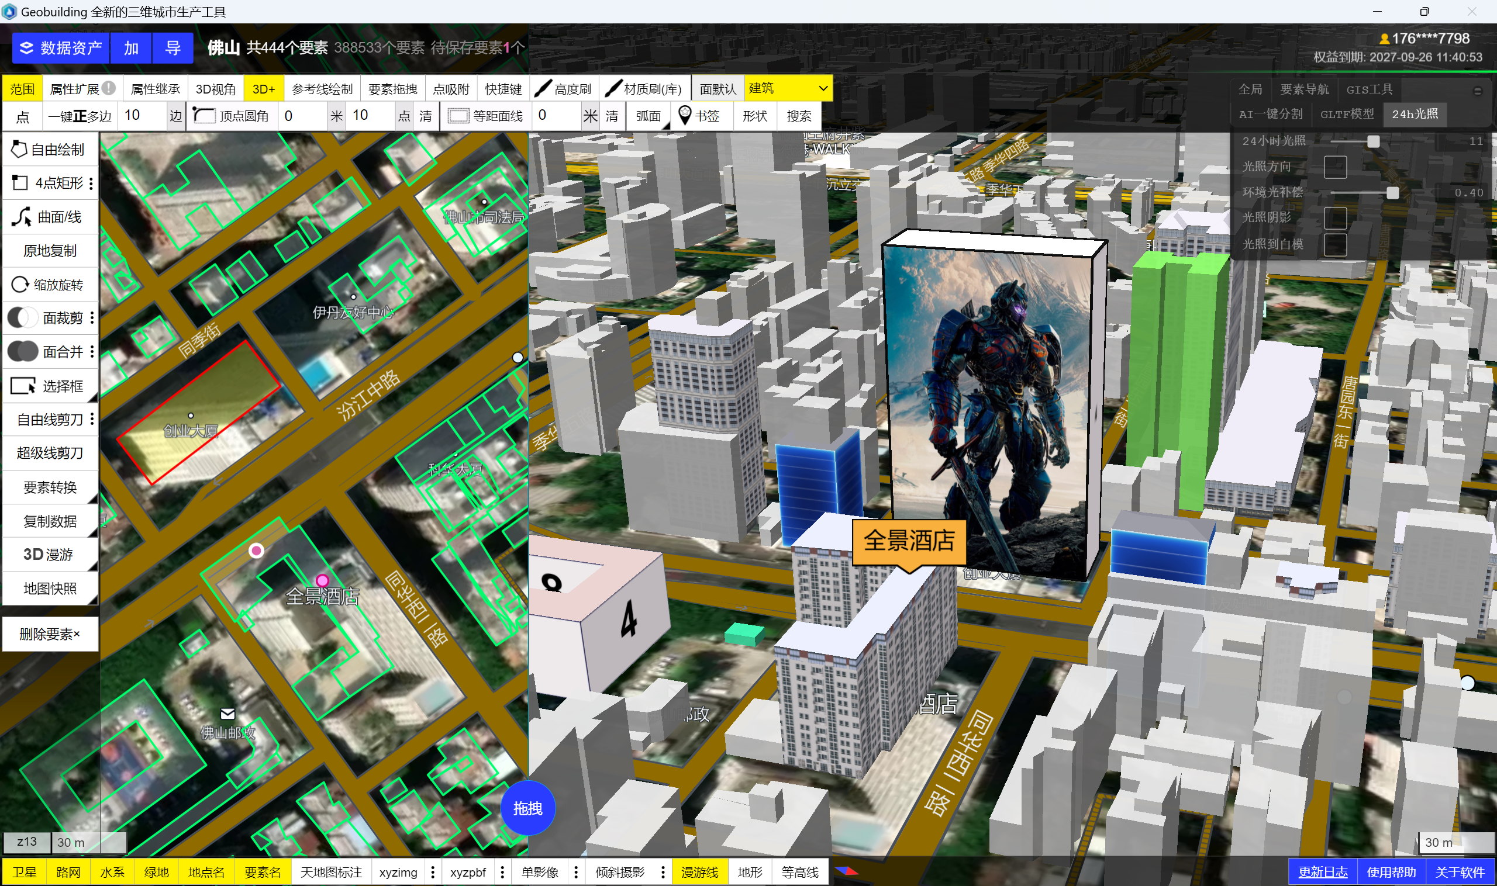Toggle the 路网 road network layer

click(68, 871)
